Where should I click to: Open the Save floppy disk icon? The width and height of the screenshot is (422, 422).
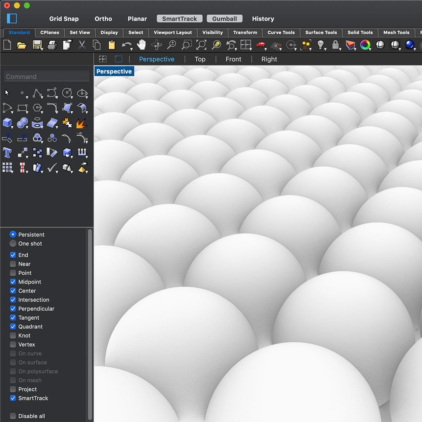click(x=37, y=45)
